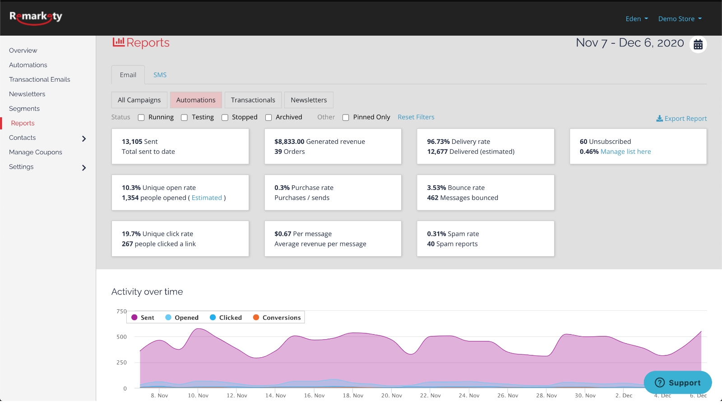Screen dimensions: 722x410
Task: Click the Remarkety logo
Action: click(36, 18)
